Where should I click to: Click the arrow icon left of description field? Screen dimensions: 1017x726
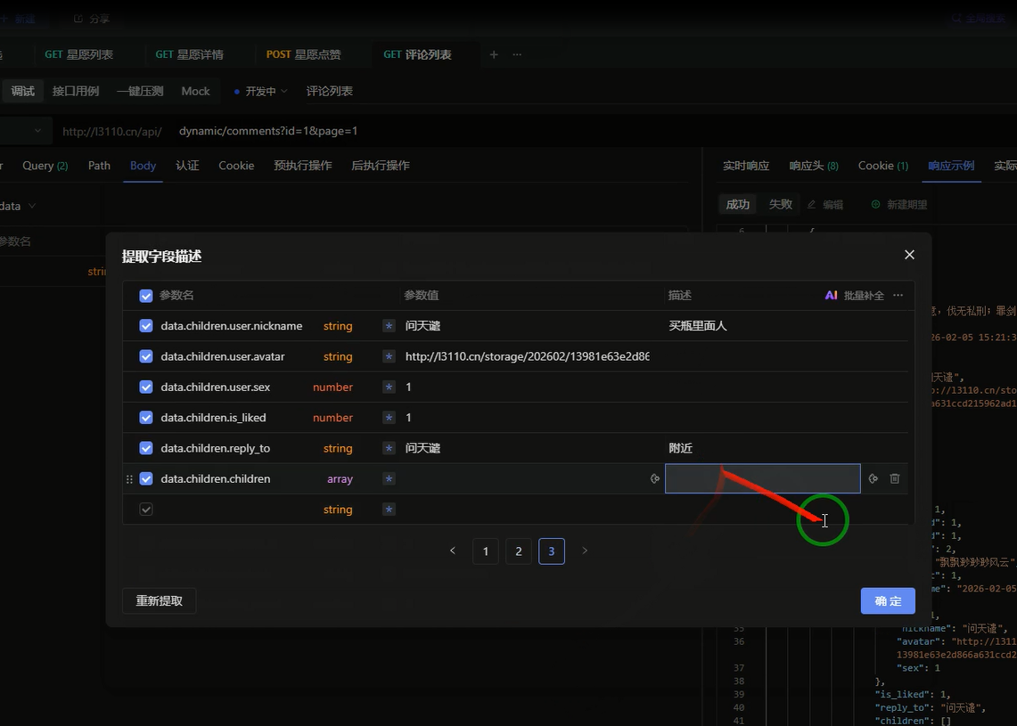click(x=655, y=478)
